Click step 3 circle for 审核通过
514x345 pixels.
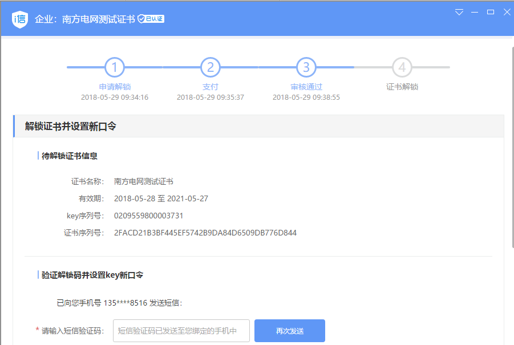[x=306, y=67]
